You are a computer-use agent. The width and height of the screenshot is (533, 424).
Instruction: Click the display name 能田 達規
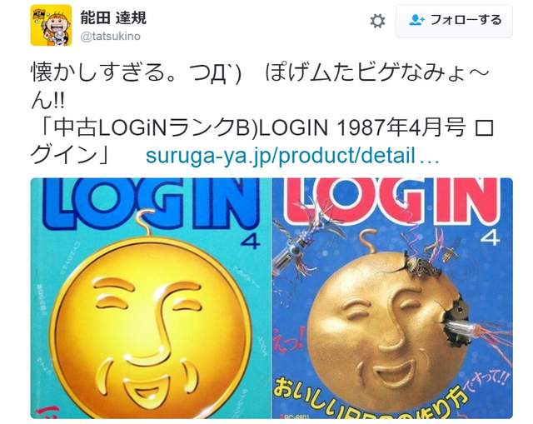(113, 17)
